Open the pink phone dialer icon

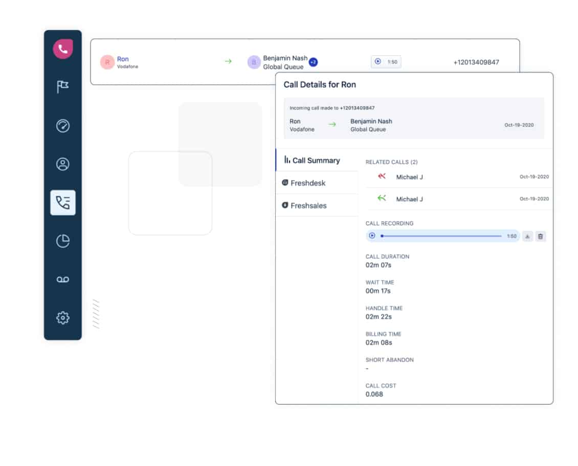coord(63,49)
